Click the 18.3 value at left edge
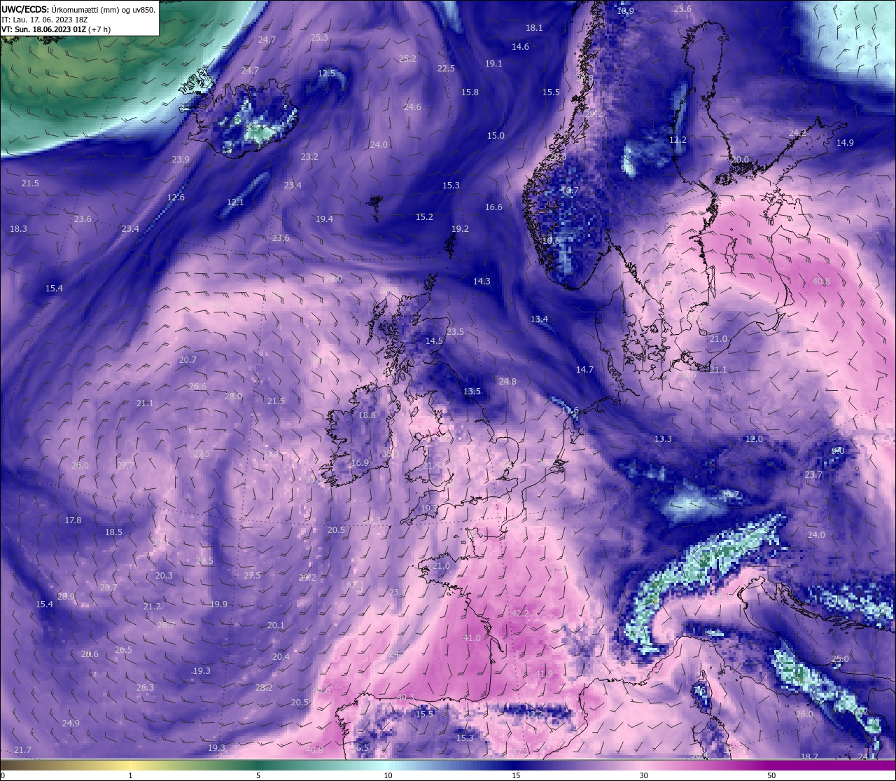Viewport: 896px width, 781px height. tap(18, 229)
